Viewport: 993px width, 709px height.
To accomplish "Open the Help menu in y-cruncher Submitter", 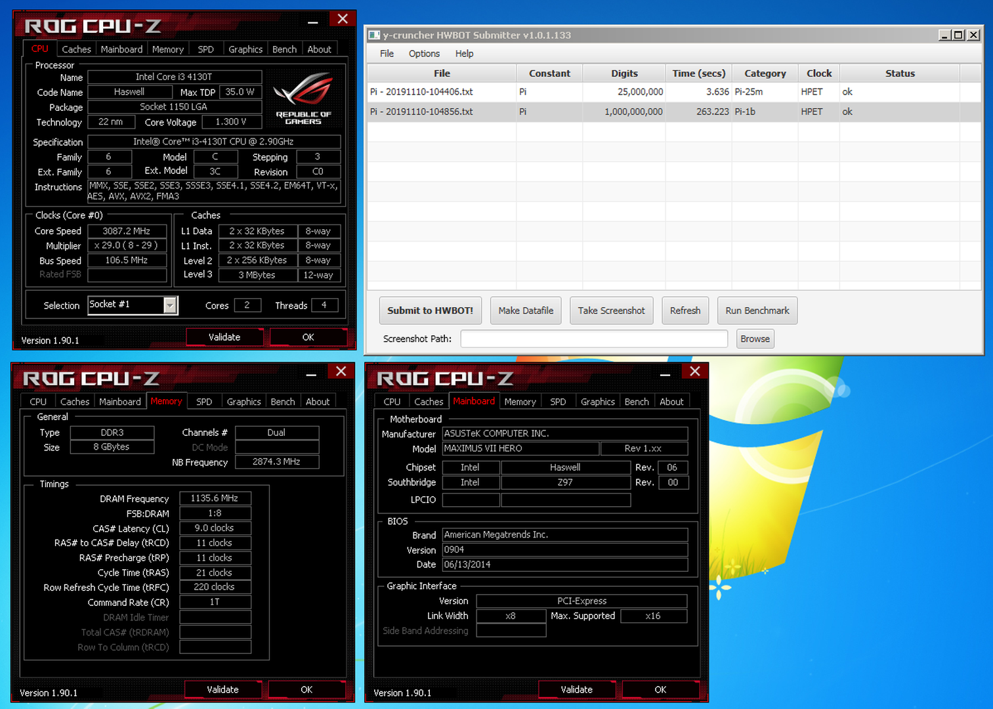I will (x=464, y=54).
